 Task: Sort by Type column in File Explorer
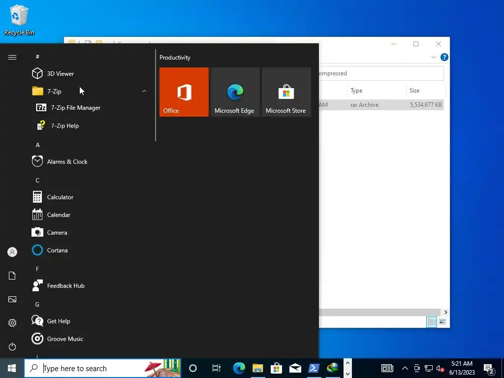377,91
